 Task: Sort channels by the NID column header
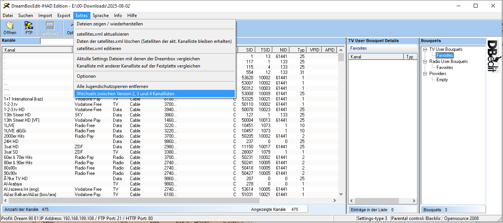[280, 50]
